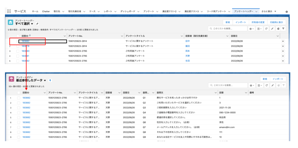
Task: Open the 183879 record link
Action: point(26,46)
